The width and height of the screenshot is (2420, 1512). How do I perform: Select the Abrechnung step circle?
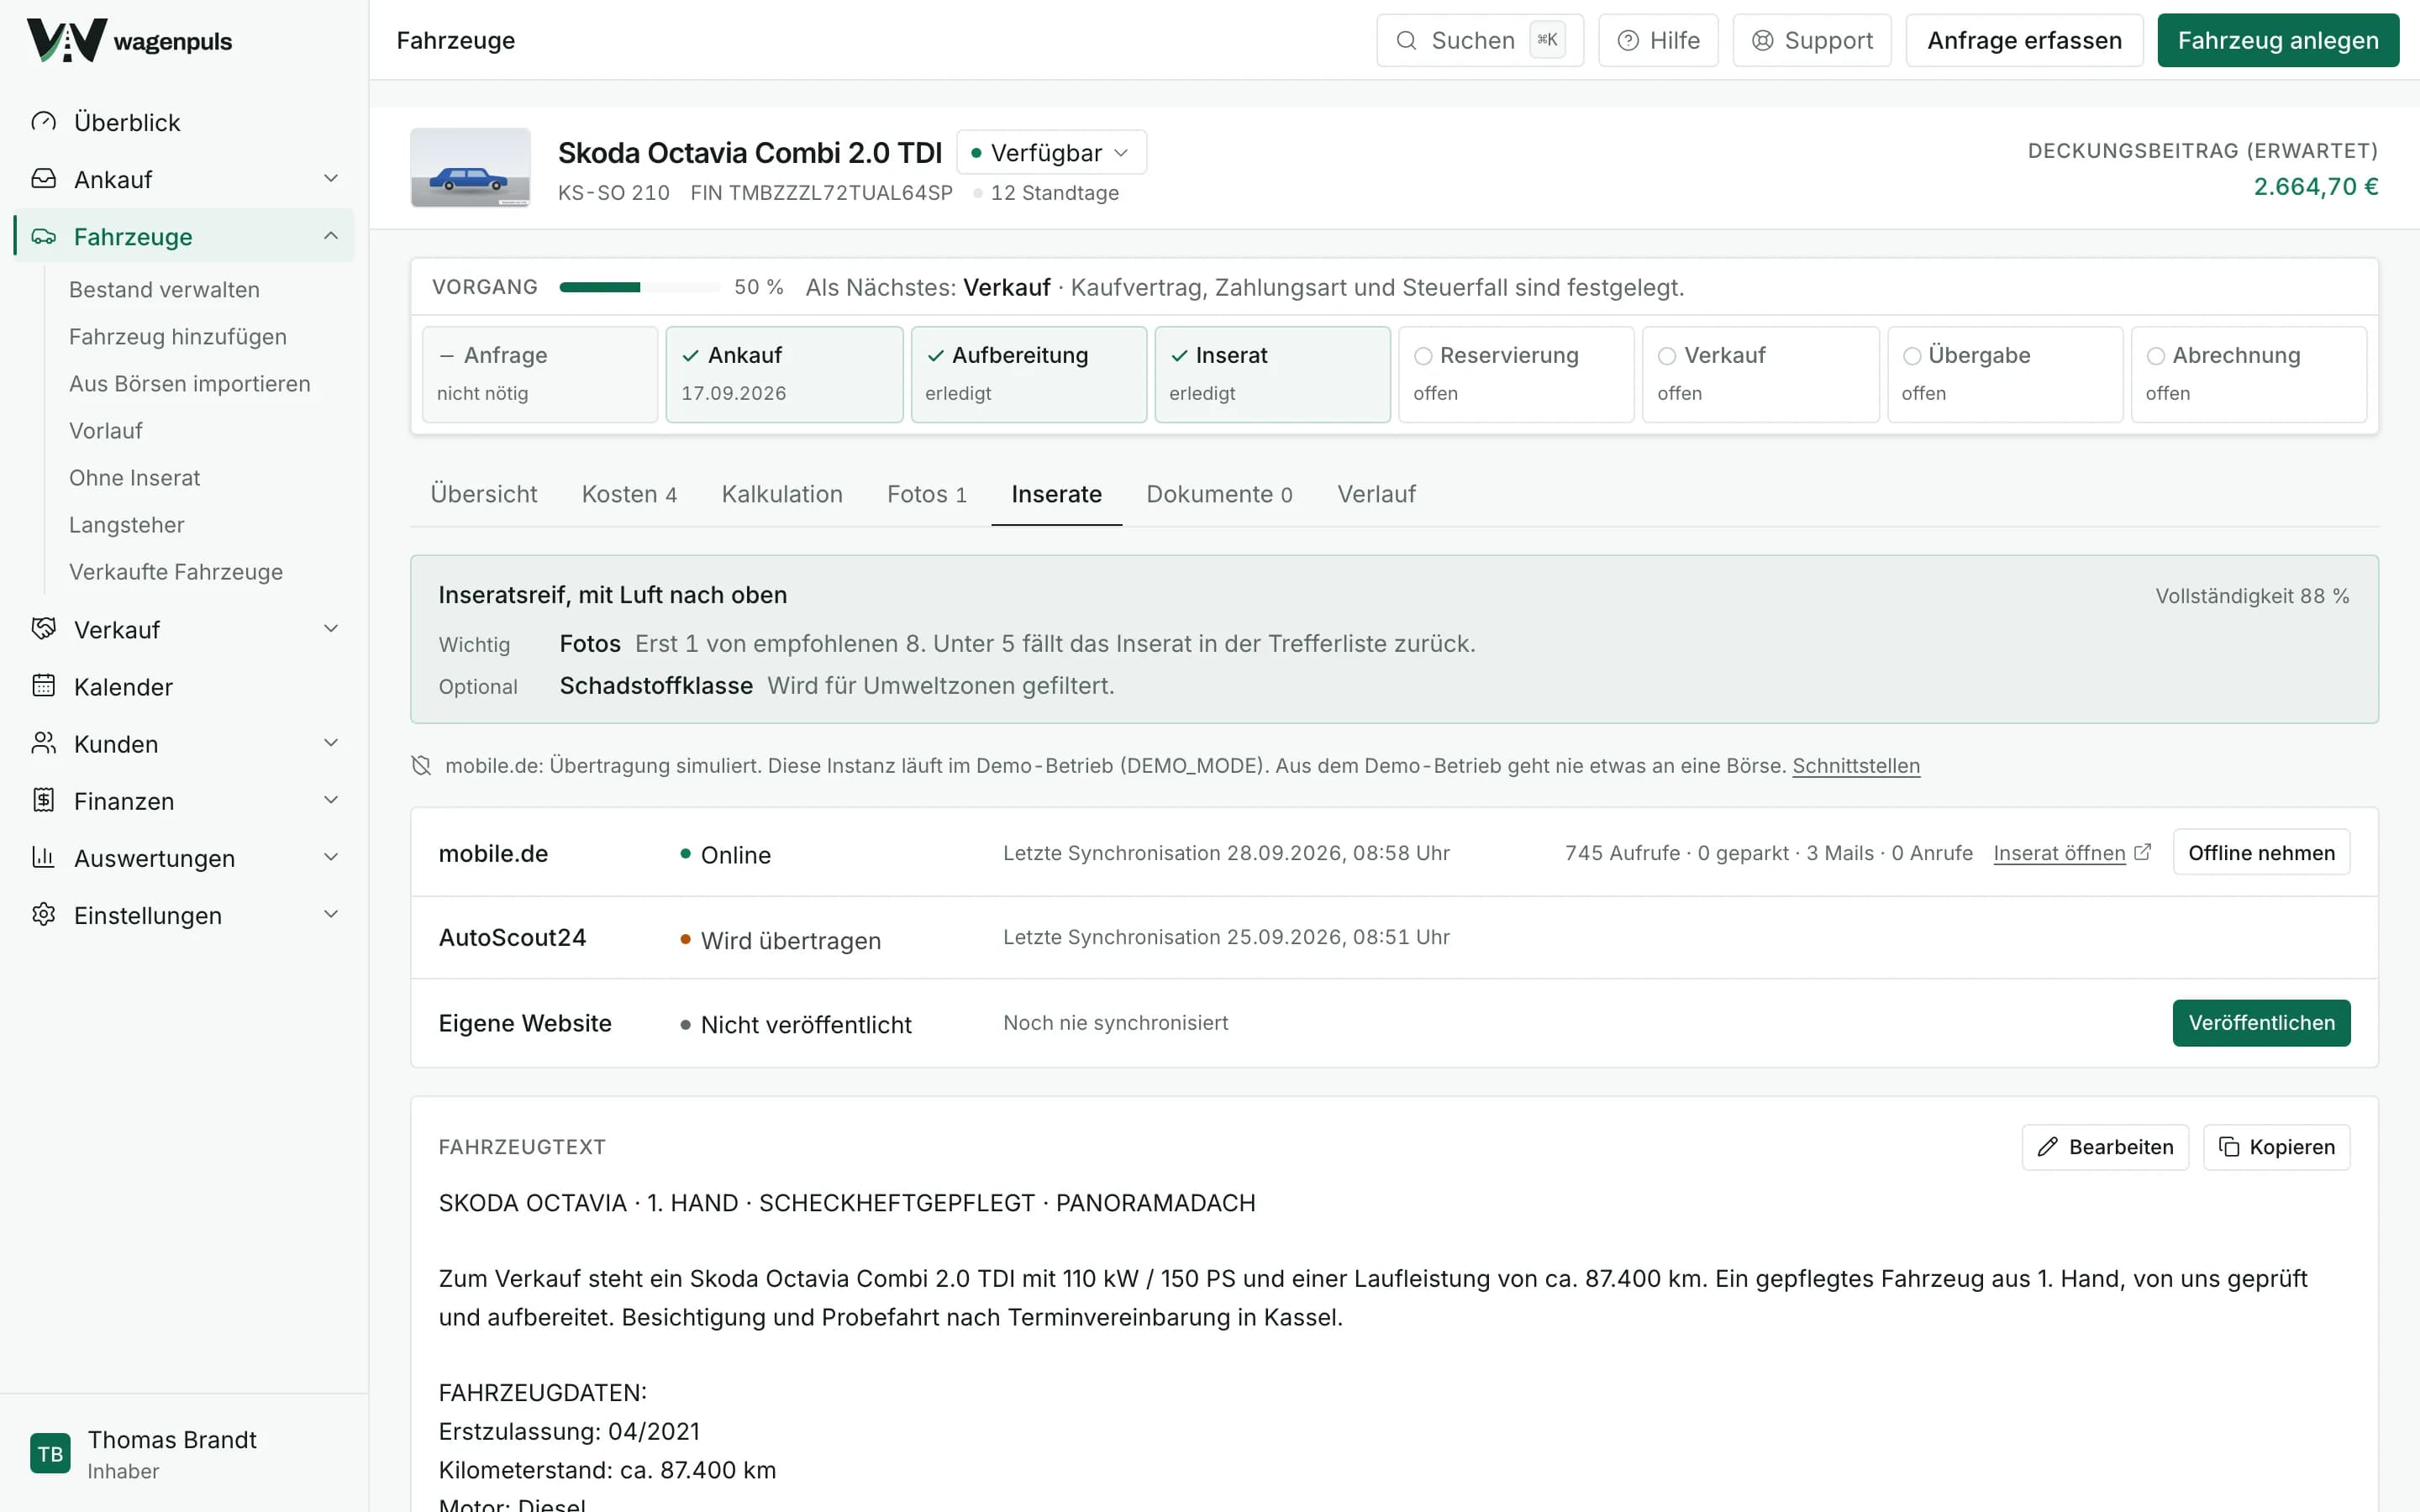click(2156, 356)
